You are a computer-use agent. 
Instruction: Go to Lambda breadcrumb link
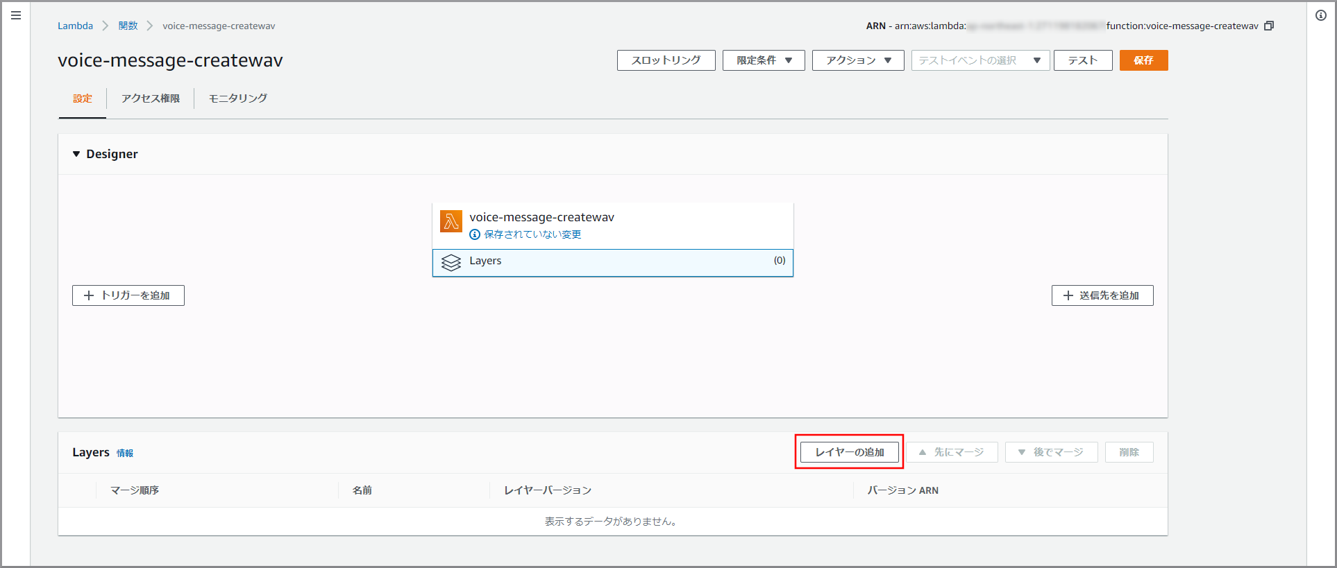click(75, 26)
